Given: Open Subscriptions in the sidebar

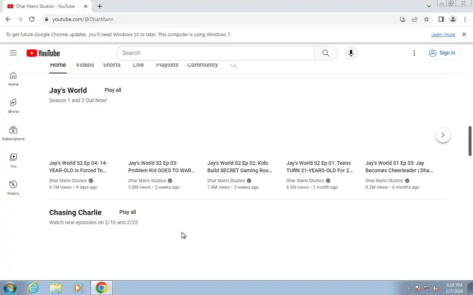Looking at the screenshot, I should pyautogui.click(x=13, y=133).
